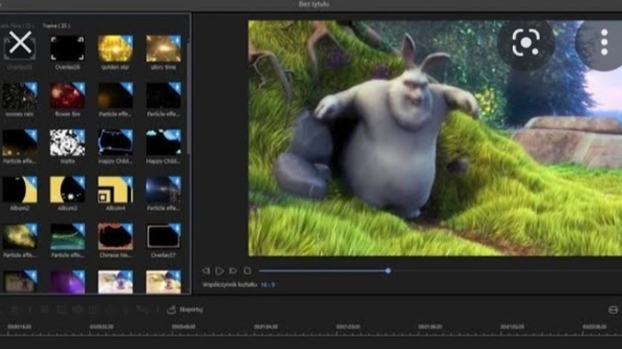The width and height of the screenshot is (622, 349).
Task: Select the Overlay27 overlay thumbnail
Action: point(164,236)
